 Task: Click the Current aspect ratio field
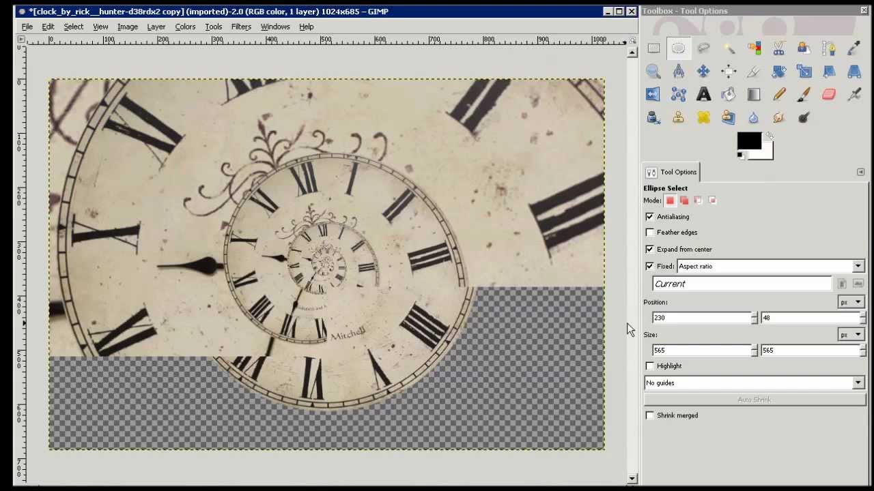coord(742,284)
